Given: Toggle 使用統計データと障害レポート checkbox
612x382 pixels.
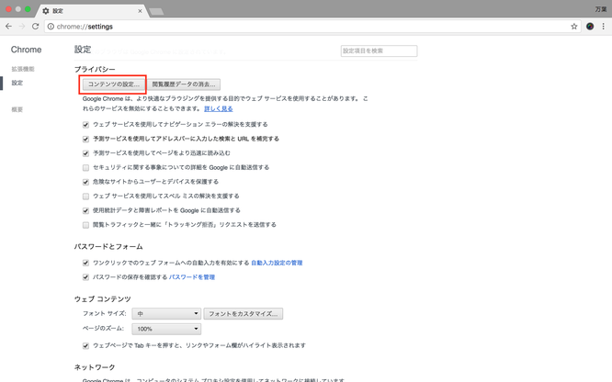Looking at the screenshot, I should point(85,210).
